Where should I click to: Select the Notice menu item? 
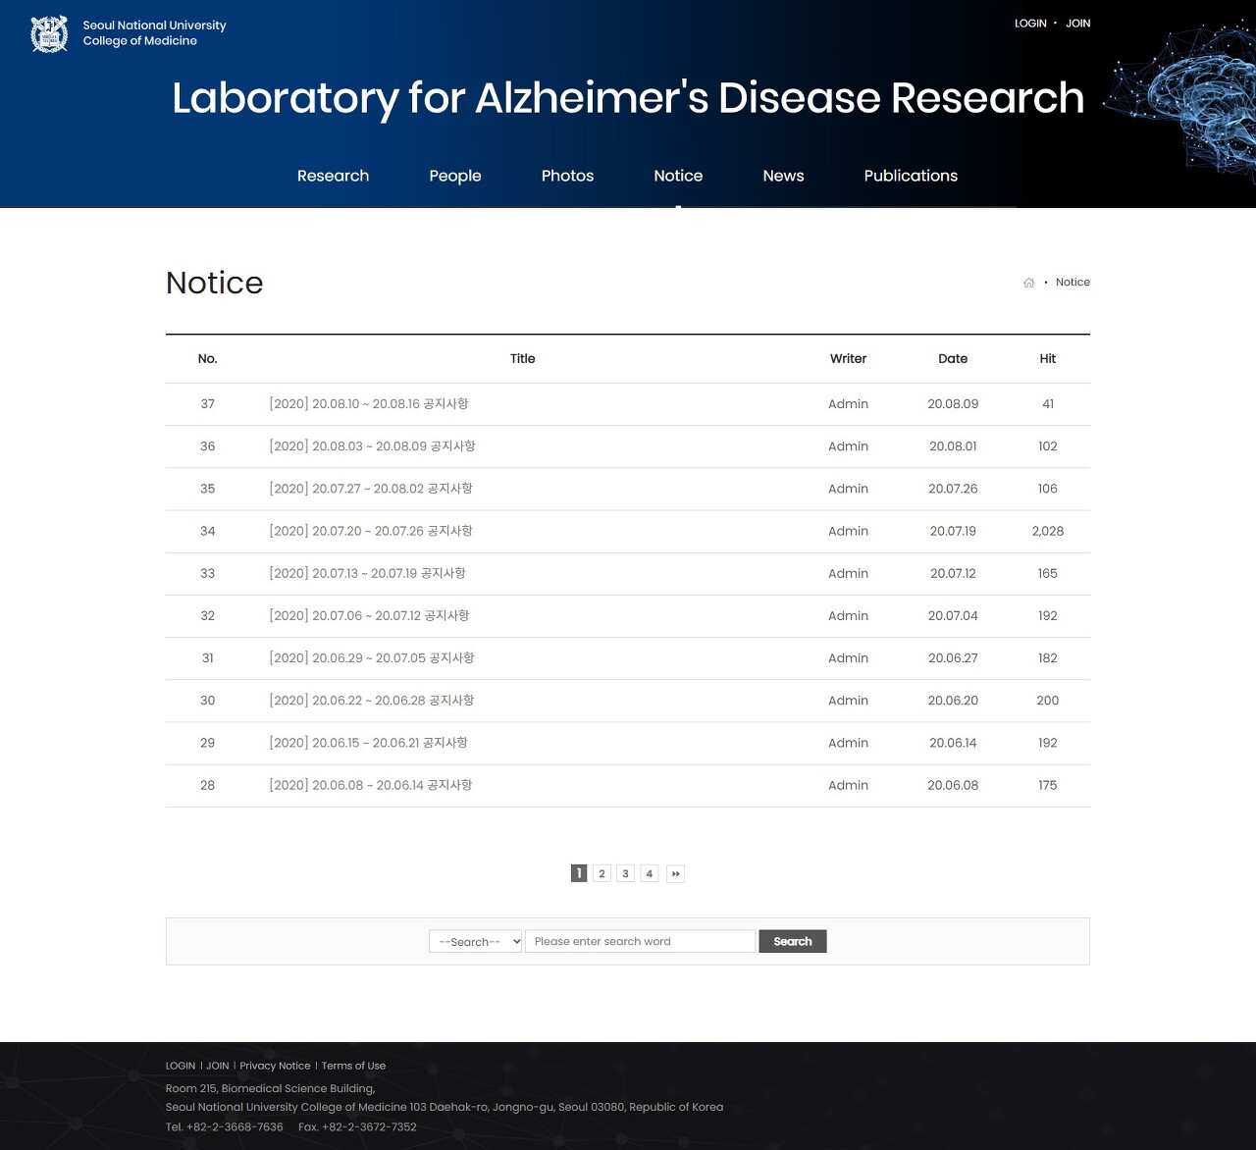pos(678,176)
